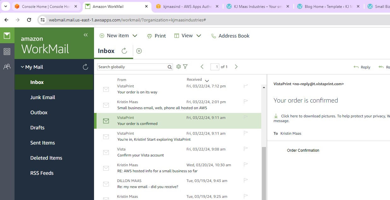Open the Junk Email folder
This screenshot has height=200, width=390.
[43, 97]
